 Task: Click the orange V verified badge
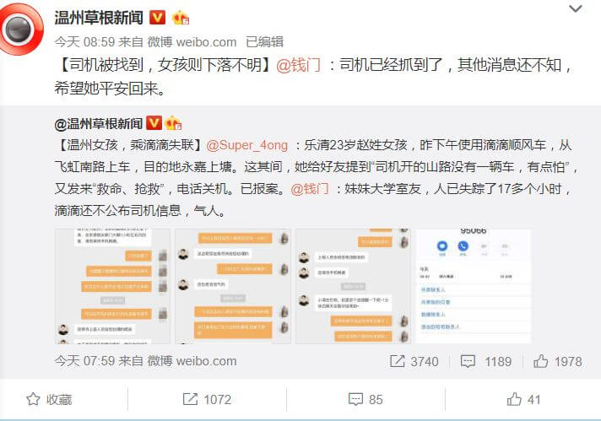157,18
